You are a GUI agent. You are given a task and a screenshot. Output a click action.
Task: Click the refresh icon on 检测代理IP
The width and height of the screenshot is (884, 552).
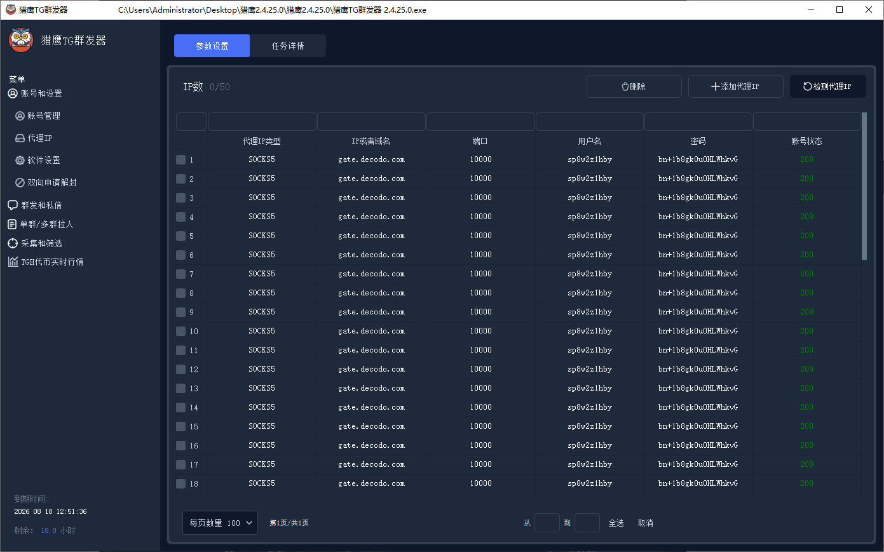tap(808, 86)
